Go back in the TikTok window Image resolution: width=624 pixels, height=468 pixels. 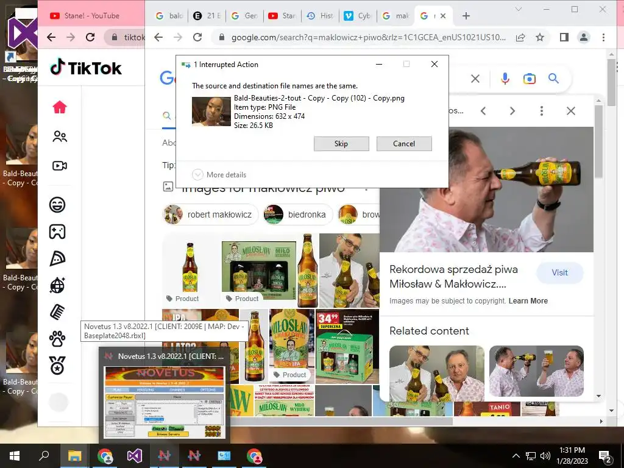click(51, 37)
